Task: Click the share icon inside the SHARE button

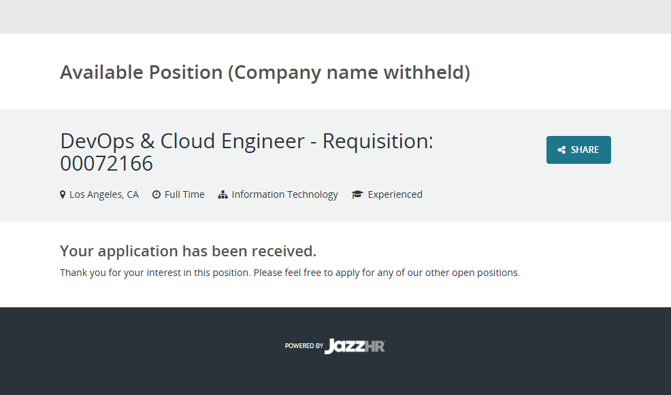Action: tap(561, 150)
